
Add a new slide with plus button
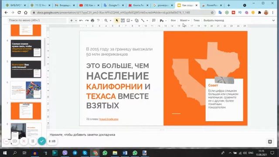[x=71, y=20]
